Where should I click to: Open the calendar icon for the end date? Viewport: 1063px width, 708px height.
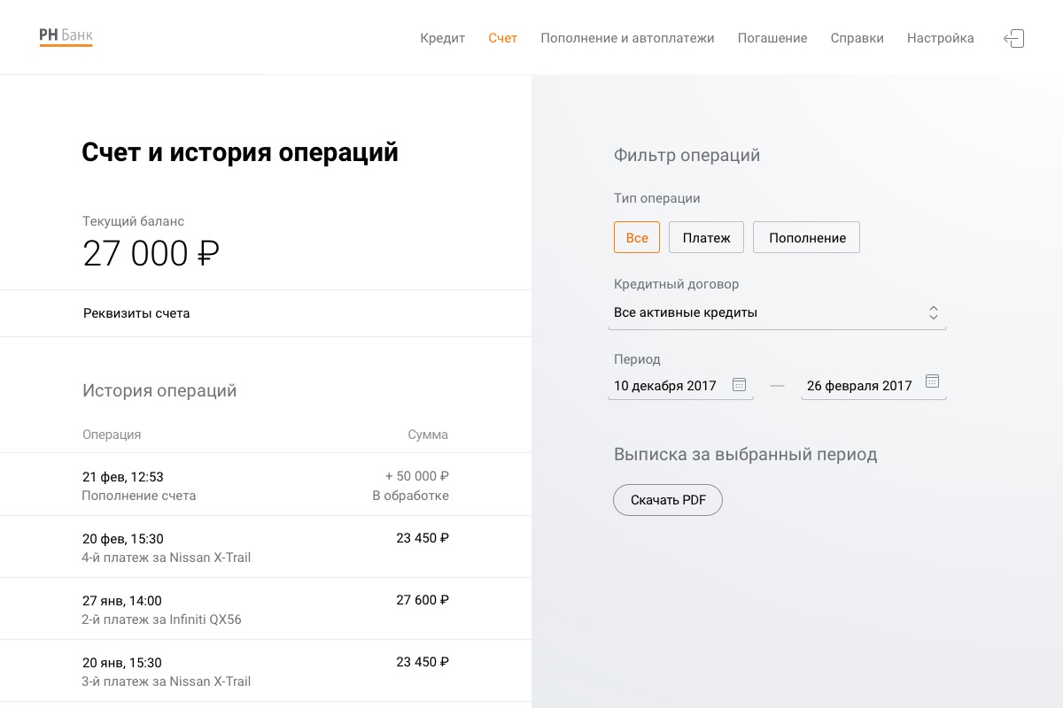pyautogui.click(x=932, y=381)
